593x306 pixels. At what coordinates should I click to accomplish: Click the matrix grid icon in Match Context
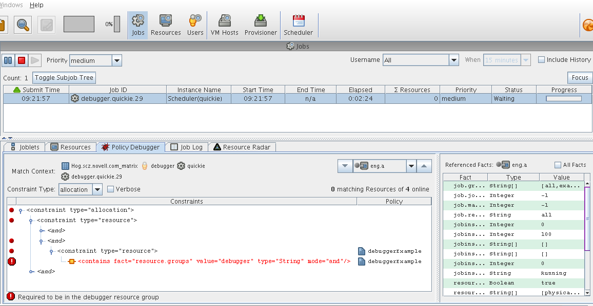click(66, 166)
